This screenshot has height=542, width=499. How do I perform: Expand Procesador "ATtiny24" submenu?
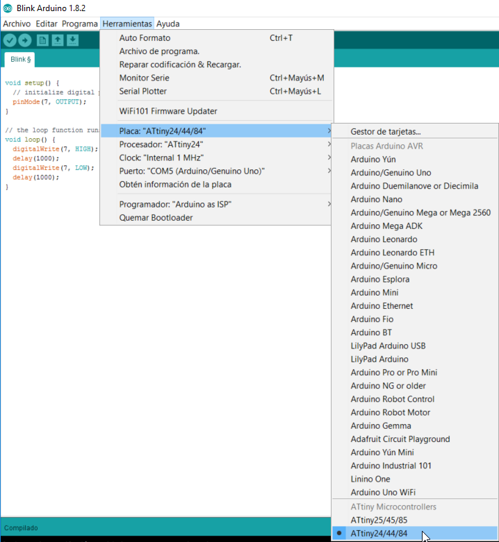(216, 144)
